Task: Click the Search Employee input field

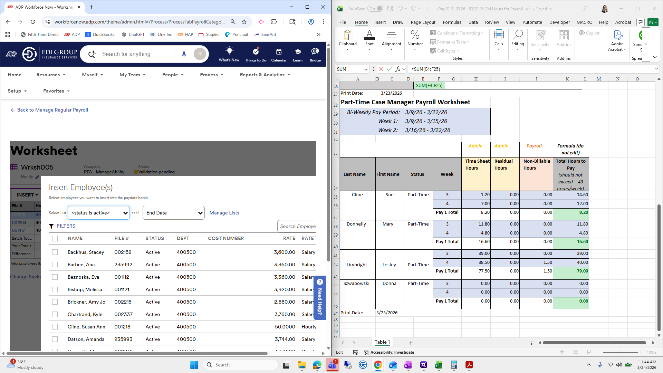Action: (297, 226)
